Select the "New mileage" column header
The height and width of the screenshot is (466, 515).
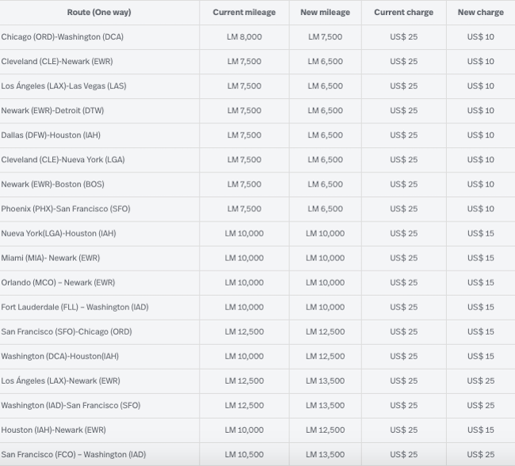325,13
